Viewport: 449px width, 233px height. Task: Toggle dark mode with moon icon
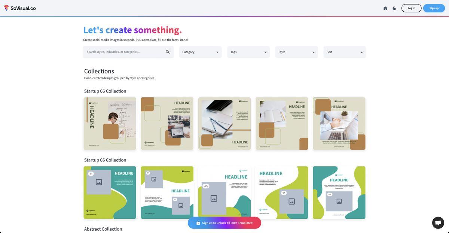click(394, 8)
